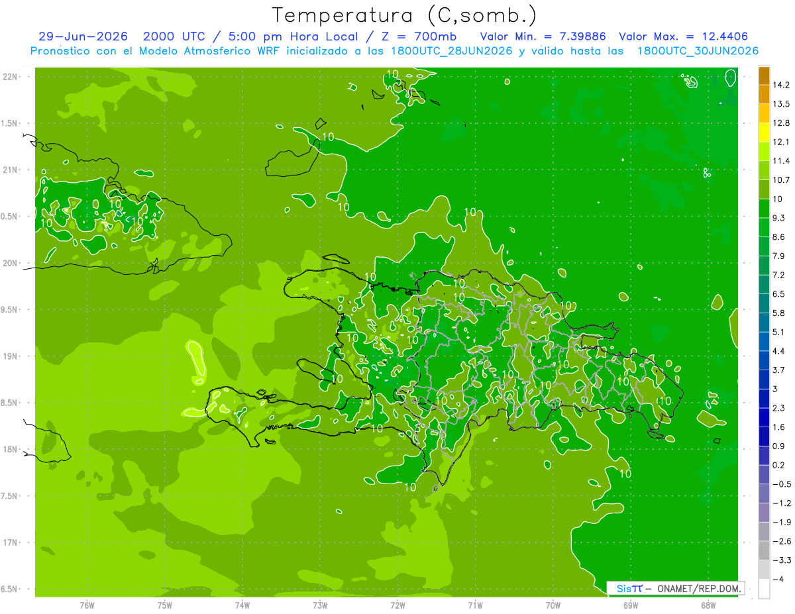Screen dimensions: 795x614
Task: Click the 7.9 colorbar label
Action: coord(779,256)
